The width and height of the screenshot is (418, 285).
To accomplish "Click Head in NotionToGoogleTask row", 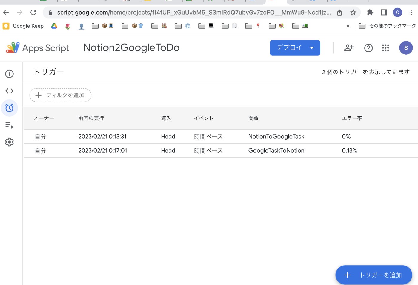I will 168,137.
